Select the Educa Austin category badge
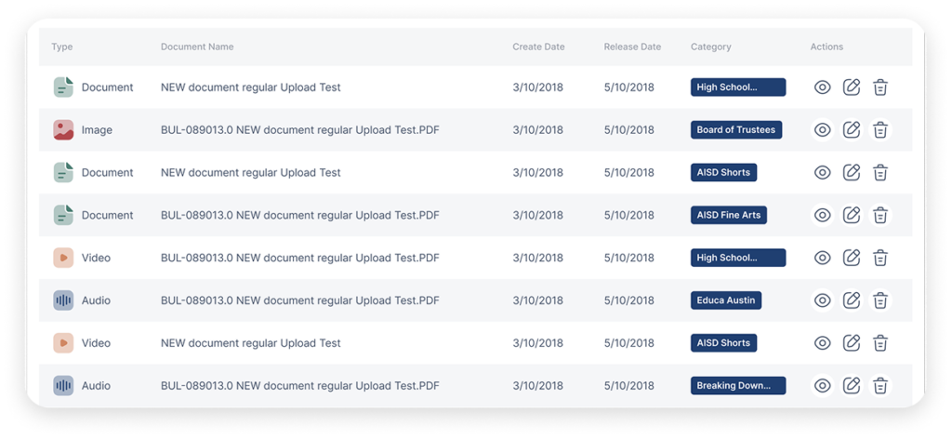The height and width of the screenshot is (439, 952). [x=726, y=300]
